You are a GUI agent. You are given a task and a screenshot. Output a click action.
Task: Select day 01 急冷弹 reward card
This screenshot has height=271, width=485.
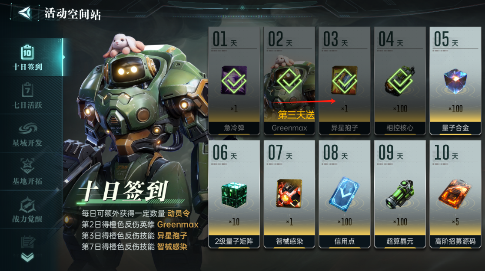pyautogui.click(x=234, y=81)
